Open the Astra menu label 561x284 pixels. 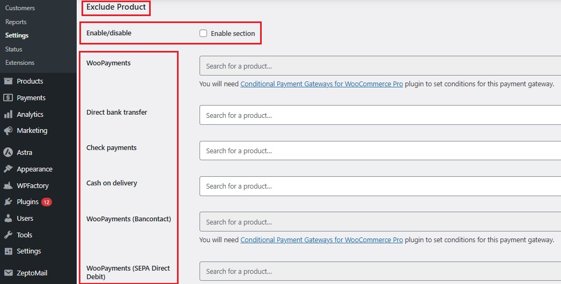click(24, 152)
